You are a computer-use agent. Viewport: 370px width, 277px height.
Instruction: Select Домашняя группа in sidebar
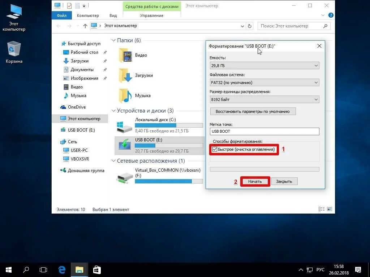82,171
